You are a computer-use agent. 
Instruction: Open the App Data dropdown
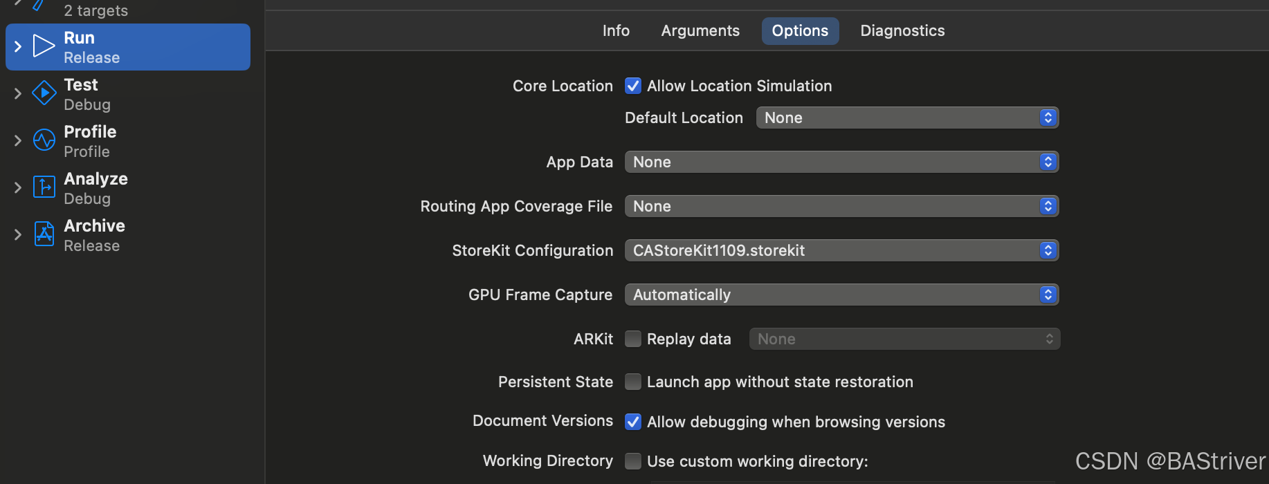tap(841, 162)
